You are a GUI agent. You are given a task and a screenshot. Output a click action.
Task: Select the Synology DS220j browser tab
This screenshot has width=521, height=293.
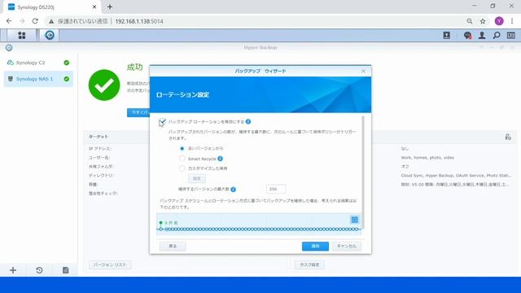pyautogui.click(x=52, y=7)
